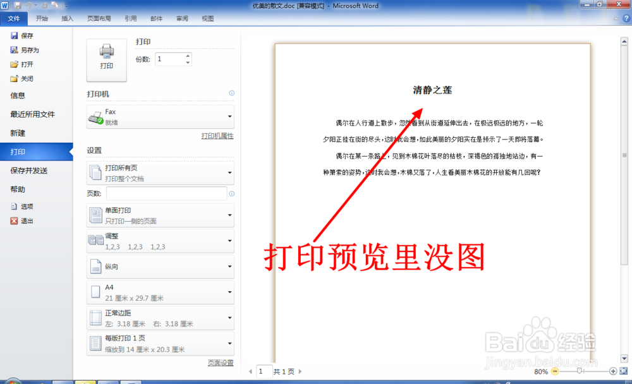This screenshot has height=384, width=632.
Task: Click the 打印机属性 link
Action: pyautogui.click(x=217, y=135)
